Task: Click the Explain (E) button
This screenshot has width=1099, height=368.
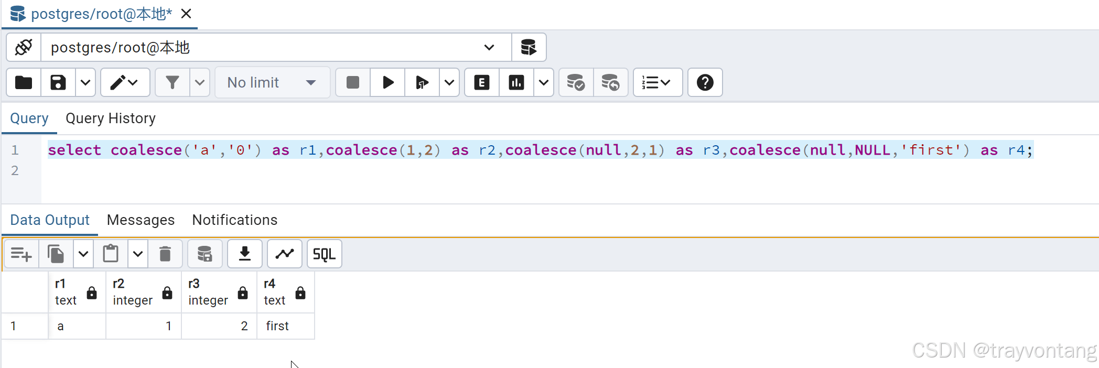Action: [x=482, y=82]
